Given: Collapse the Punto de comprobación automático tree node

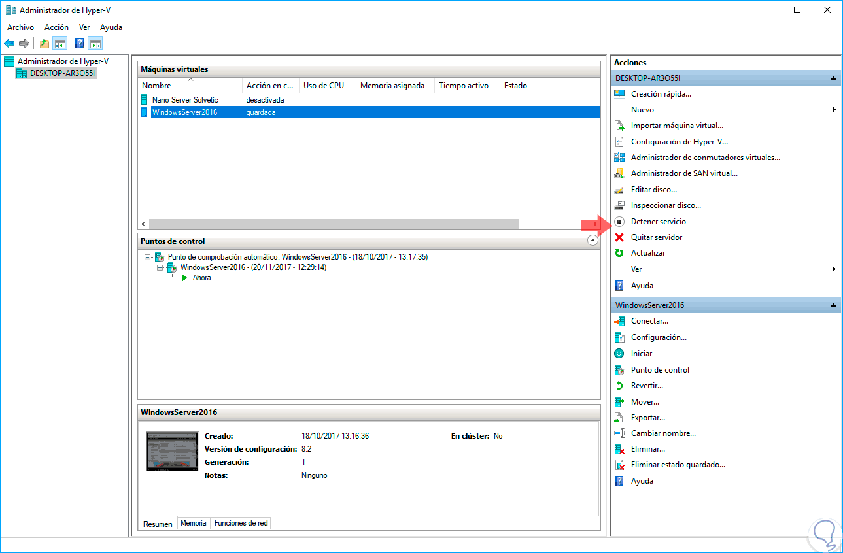Looking at the screenshot, I should pos(148,257).
